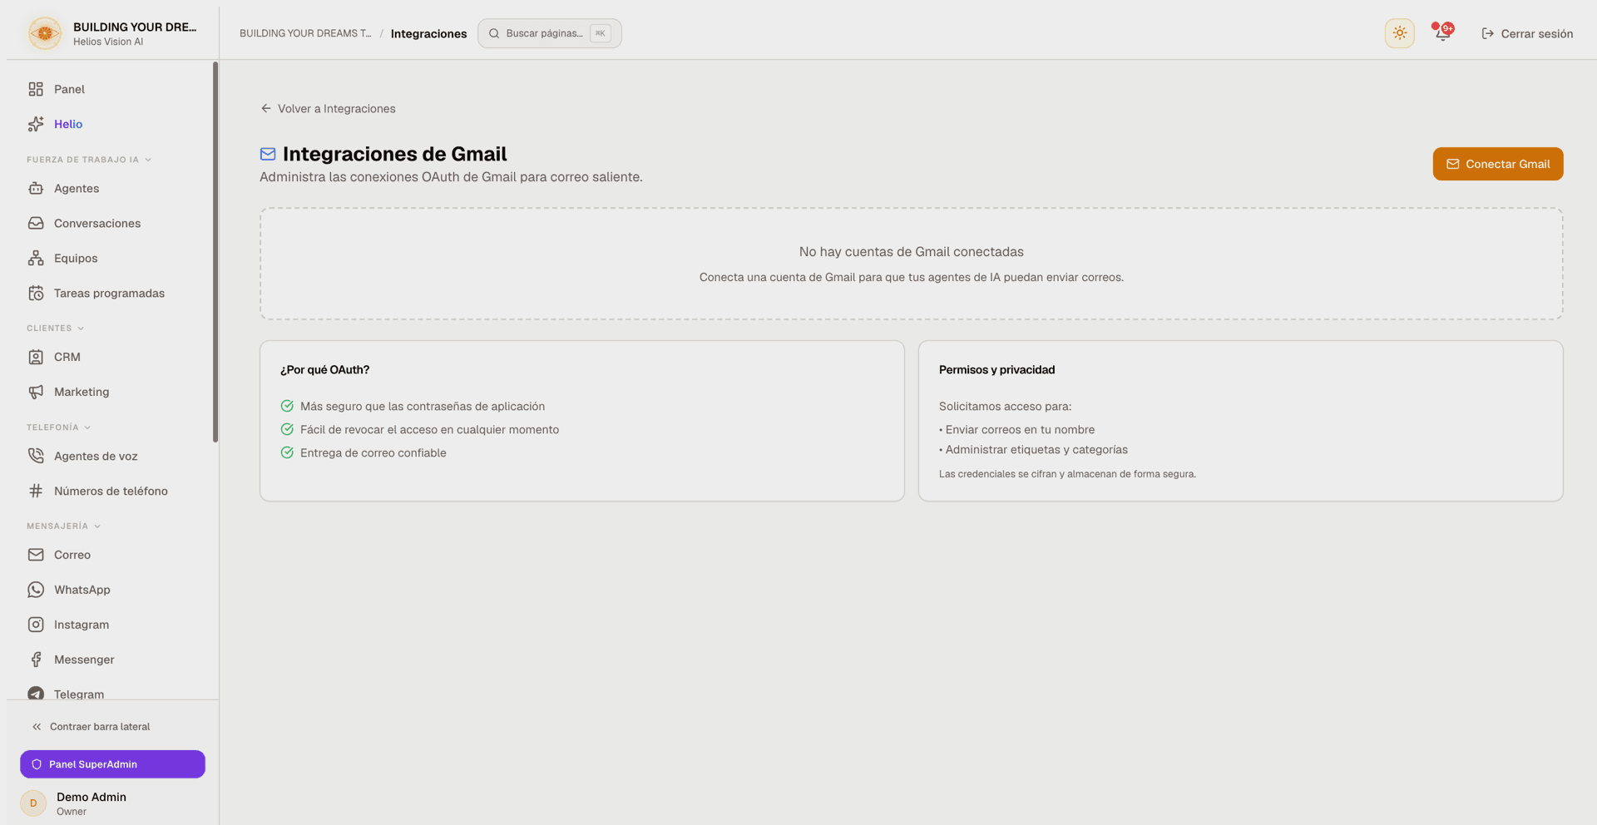Image resolution: width=1597 pixels, height=825 pixels.
Task: Open the Conversaciones inbox icon
Action: point(36,224)
